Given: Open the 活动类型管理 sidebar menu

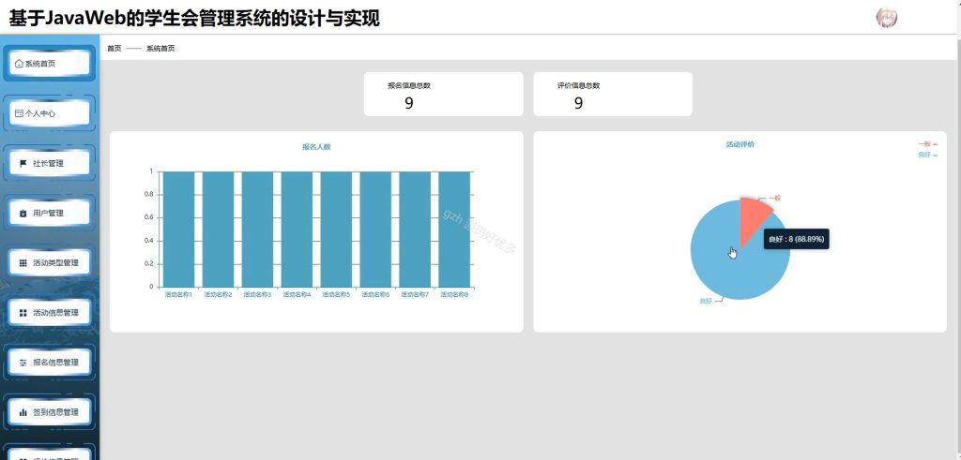Looking at the screenshot, I should click(x=49, y=263).
